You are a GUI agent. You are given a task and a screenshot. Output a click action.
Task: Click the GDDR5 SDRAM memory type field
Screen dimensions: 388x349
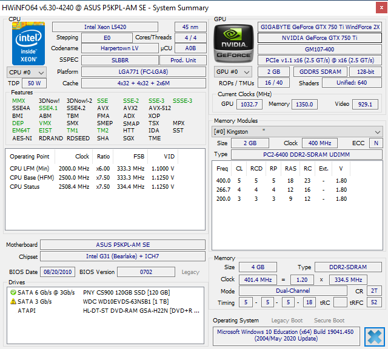point(320,72)
